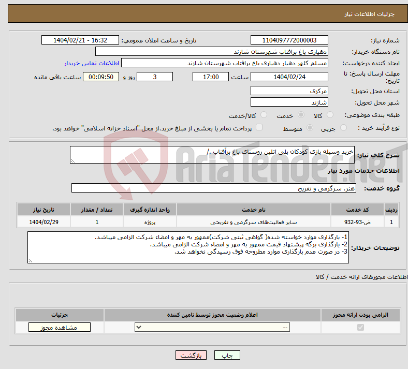The image size is (408, 369).
Task: Click the remaining days field showing 3
Action: [155, 77]
